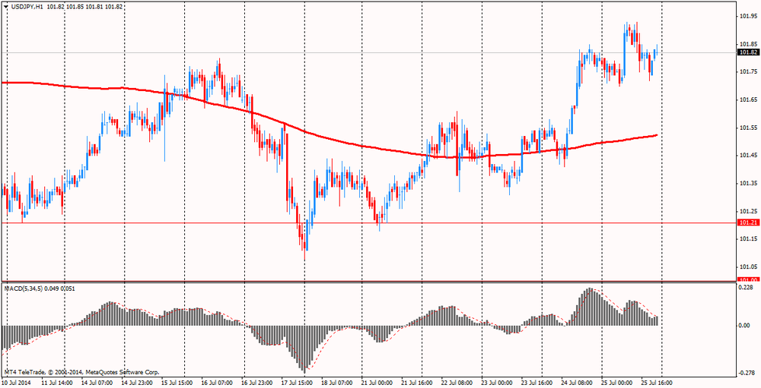The image size is (761, 388).
Task: Click the 101.55 price axis label
Action: tap(748, 128)
